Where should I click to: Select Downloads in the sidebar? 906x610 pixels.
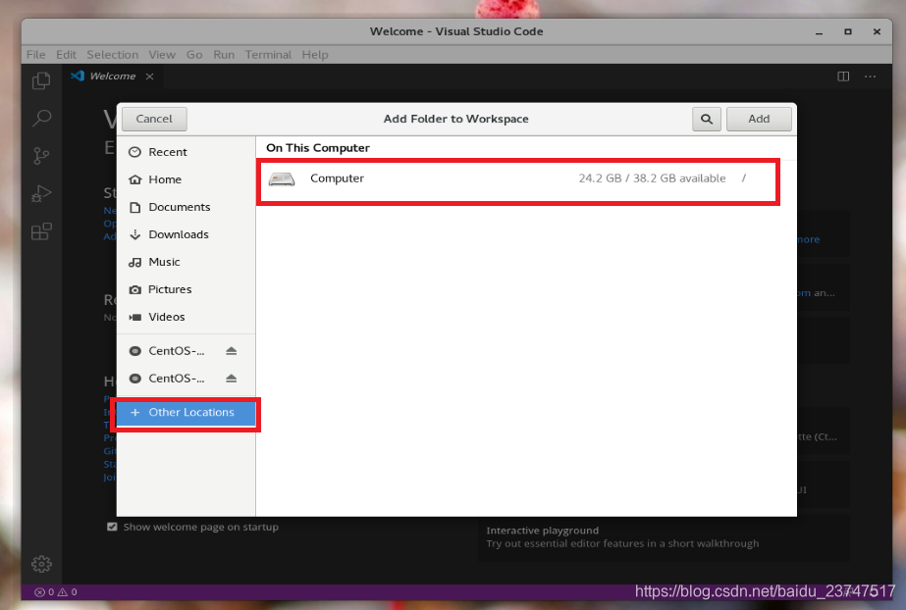pyautogui.click(x=187, y=235)
